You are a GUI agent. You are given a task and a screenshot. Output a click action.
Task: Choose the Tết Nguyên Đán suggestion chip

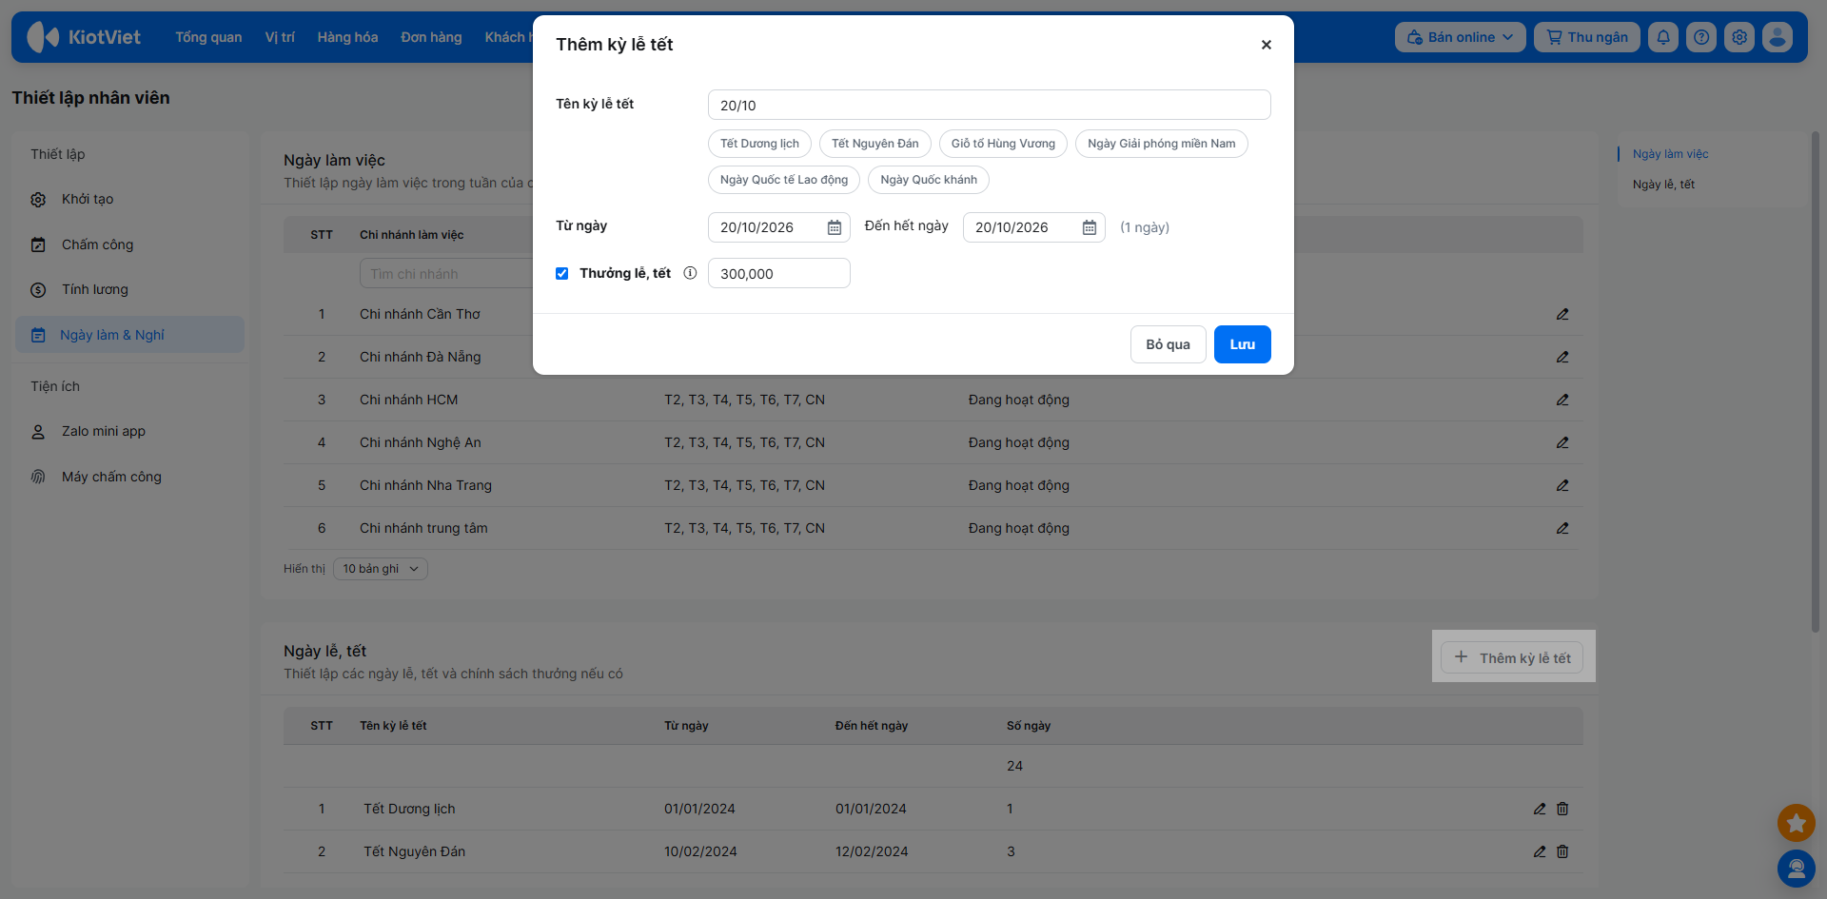[875, 144]
